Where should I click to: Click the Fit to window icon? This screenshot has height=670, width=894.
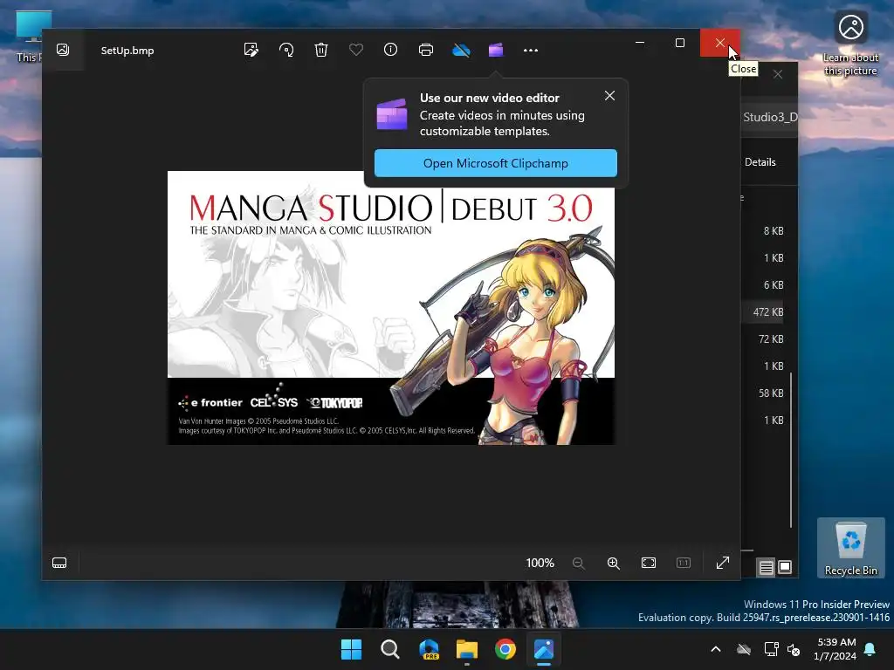[649, 563]
